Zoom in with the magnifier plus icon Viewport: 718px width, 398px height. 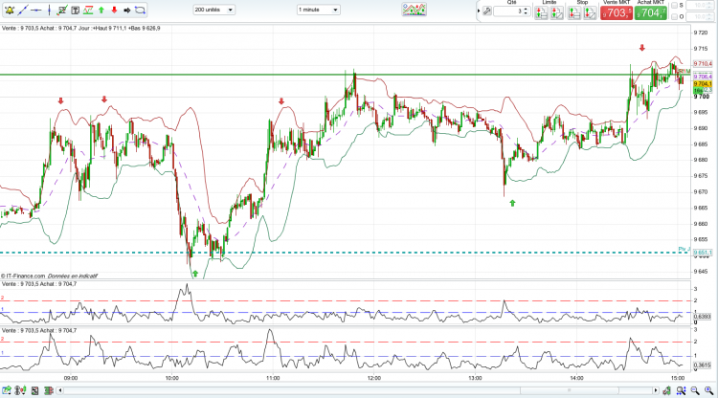coord(708,390)
